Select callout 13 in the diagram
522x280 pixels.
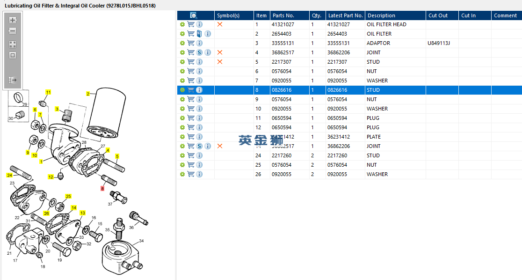[x=83, y=213]
